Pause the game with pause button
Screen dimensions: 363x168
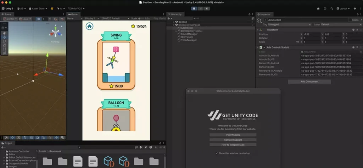click(201, 9)
